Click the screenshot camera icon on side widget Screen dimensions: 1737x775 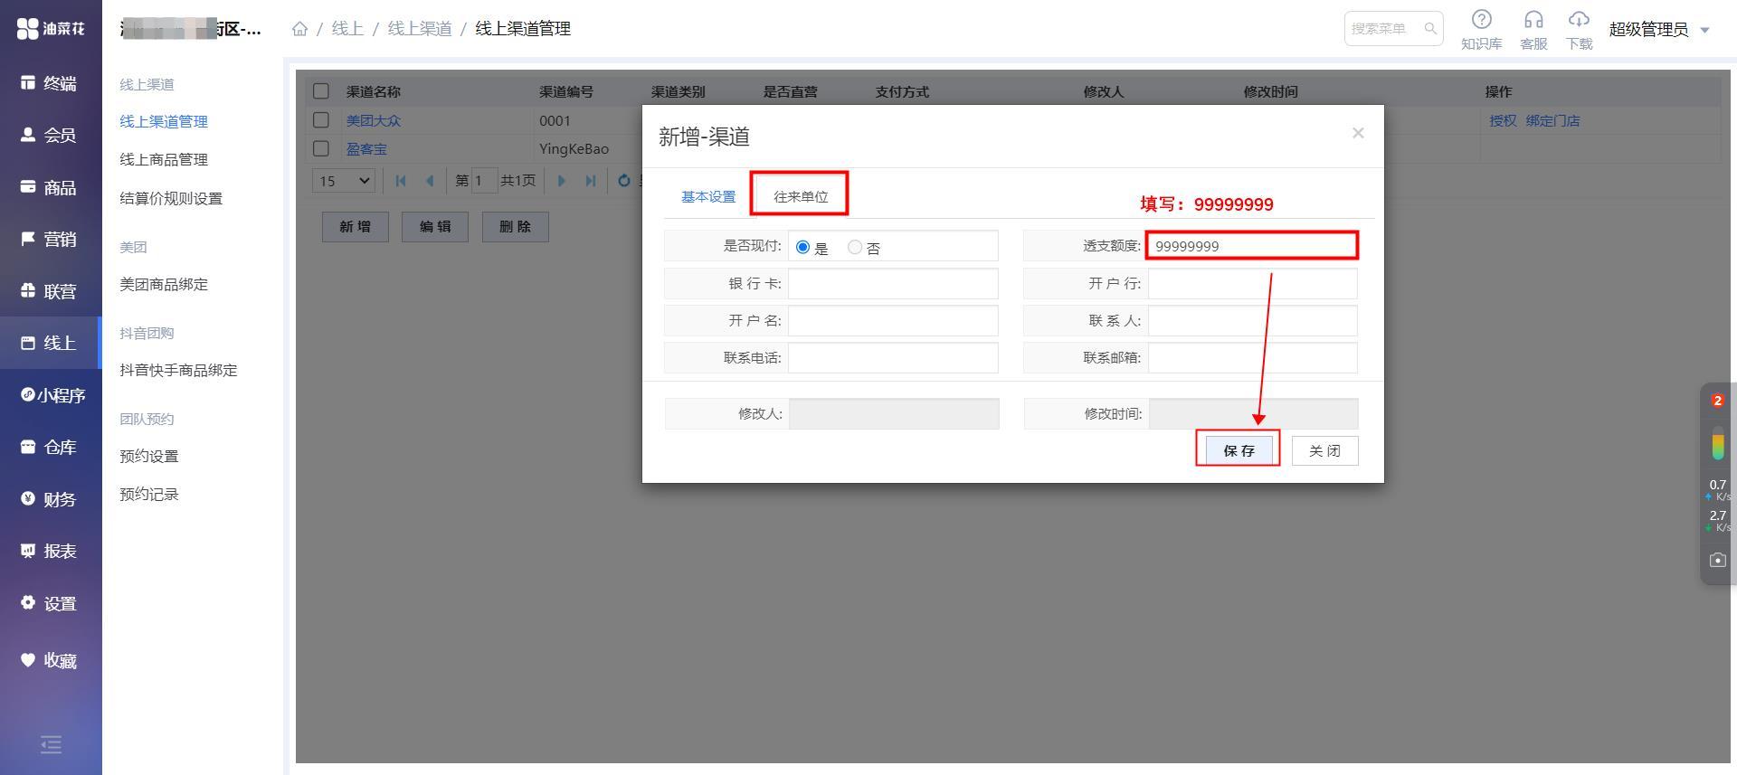[1718, 560]
